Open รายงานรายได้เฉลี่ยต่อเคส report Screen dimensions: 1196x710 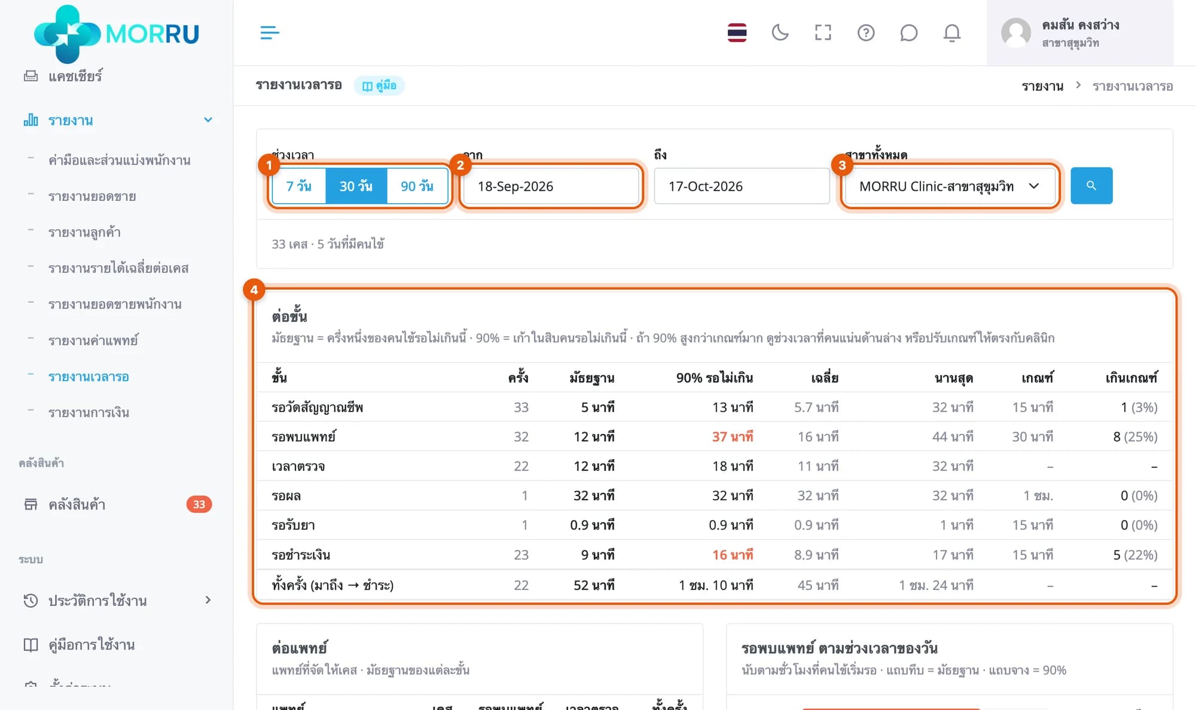click(x=118, y=268)
